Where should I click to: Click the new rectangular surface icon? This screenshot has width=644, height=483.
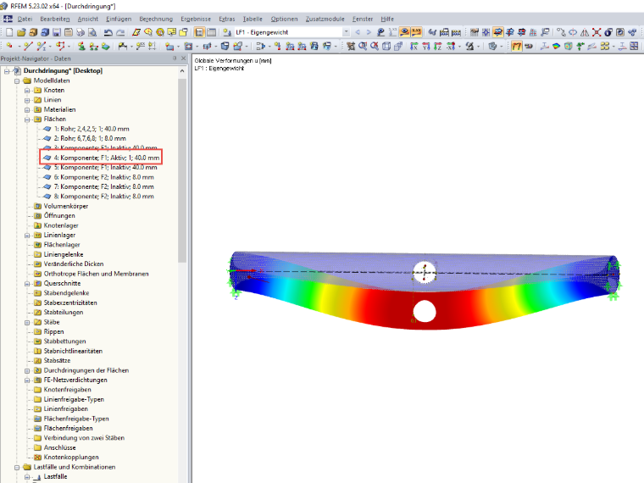(169, 47)
